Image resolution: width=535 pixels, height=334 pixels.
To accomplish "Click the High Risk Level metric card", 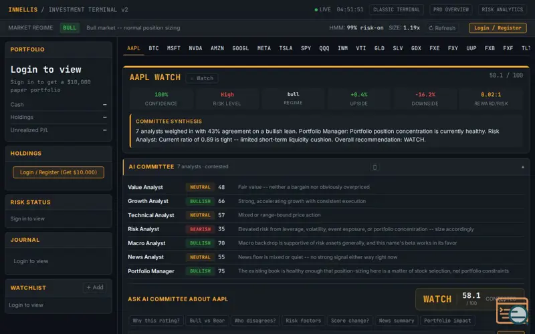I will 227,99.
